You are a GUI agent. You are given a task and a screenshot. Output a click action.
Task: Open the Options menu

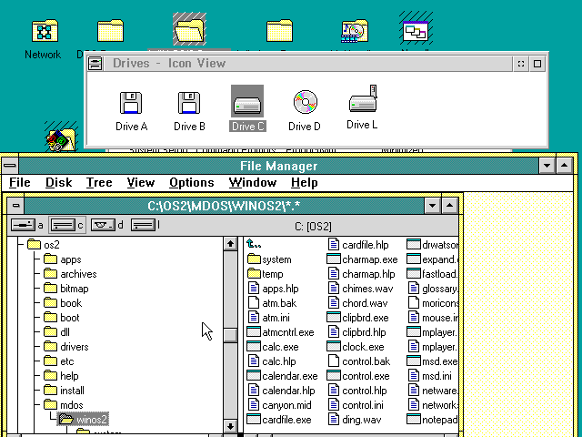coord(192,183)
